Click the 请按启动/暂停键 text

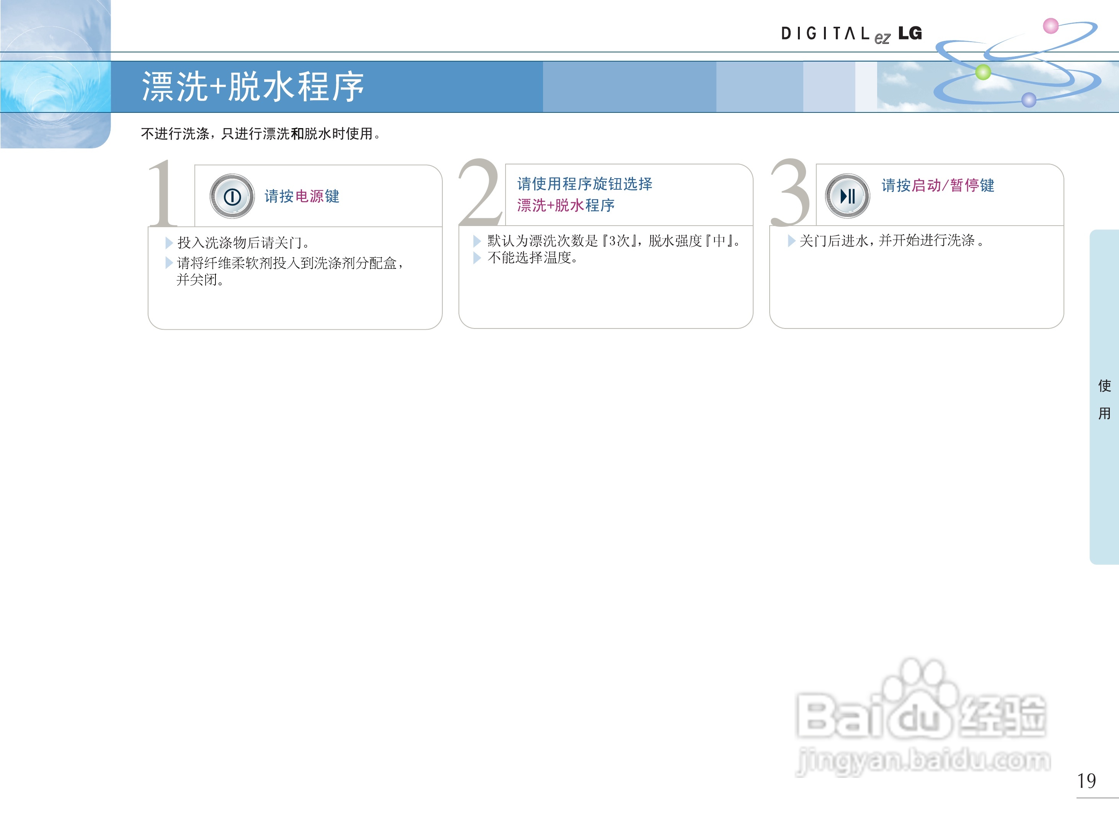(938, 185)
